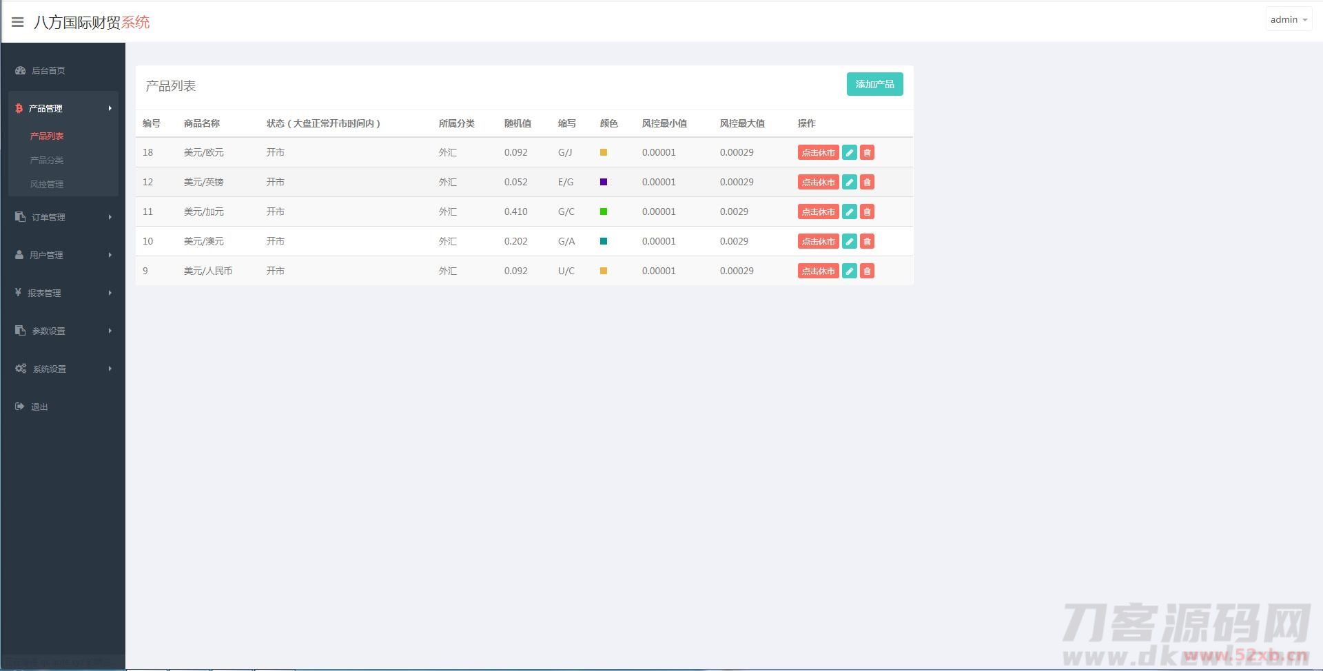Screen dimensions: 1323x671
Task: Toggle 点击休市 for product 美元/人民币
Action: [x=818, y=271]
